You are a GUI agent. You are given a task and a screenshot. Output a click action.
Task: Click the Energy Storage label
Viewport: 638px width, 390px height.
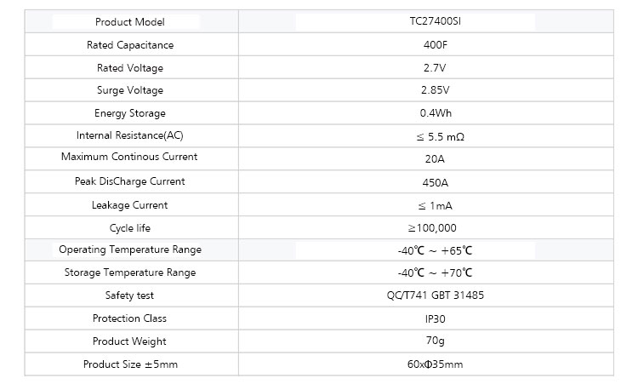click(x=130, y=113)
